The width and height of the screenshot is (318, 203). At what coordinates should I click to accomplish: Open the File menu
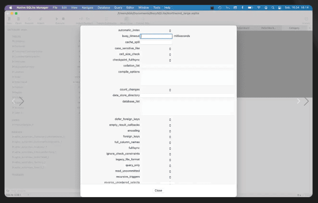55,7
